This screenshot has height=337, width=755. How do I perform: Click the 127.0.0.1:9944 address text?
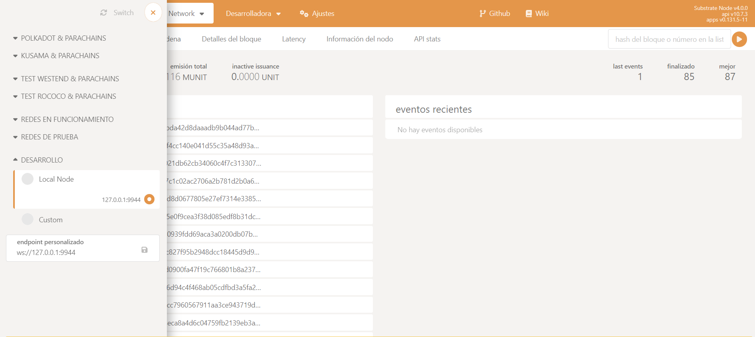[x=121, y=200]
